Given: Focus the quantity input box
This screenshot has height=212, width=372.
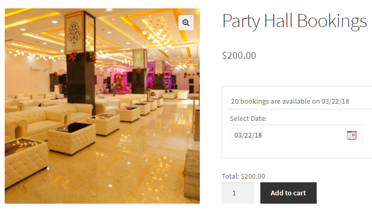Looking at the screenshot, I should tap(237, 193).
